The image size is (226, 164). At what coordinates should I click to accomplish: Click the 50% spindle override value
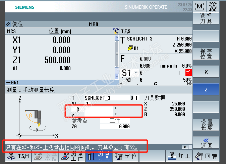pos(187,80)
